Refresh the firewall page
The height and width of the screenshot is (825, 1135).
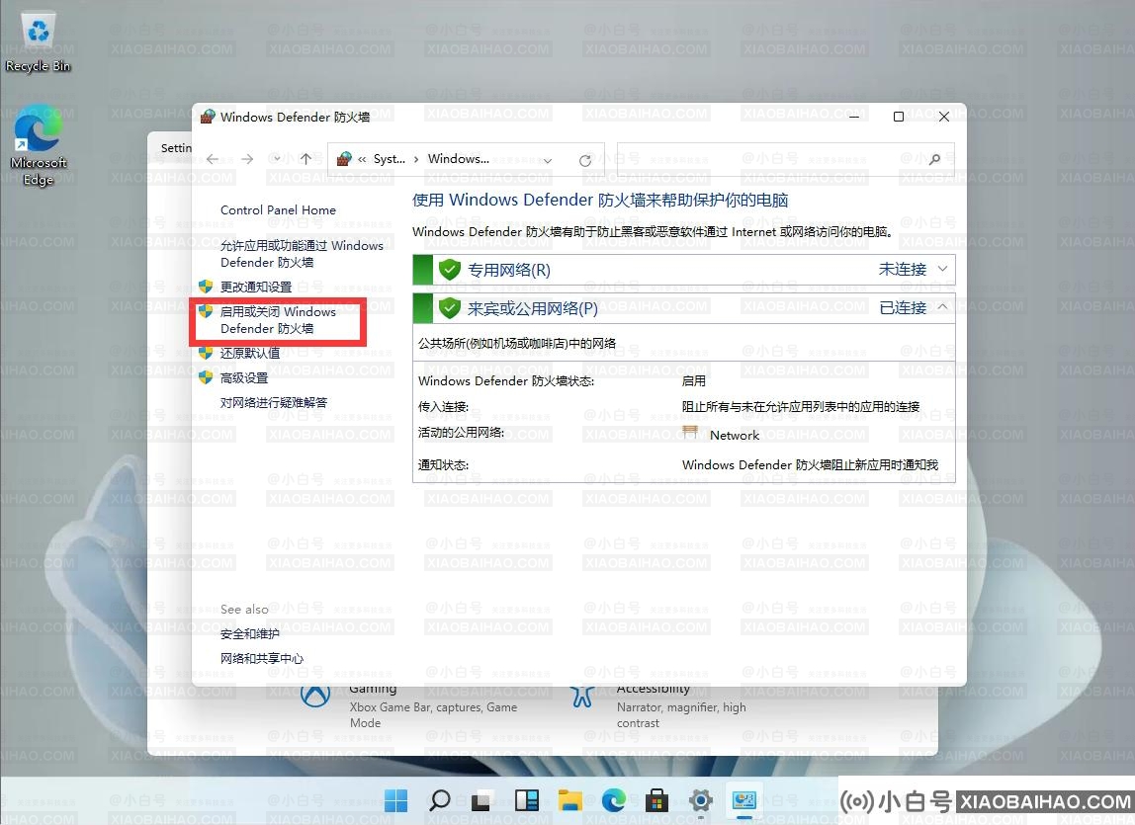point(585,160)
